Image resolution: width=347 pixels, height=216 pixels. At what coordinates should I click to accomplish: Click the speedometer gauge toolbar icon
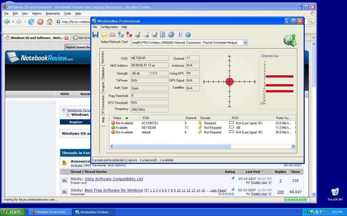(112, 35)
